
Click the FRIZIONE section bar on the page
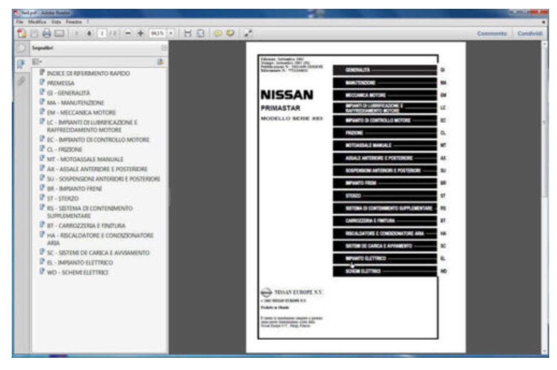point(385,133)
